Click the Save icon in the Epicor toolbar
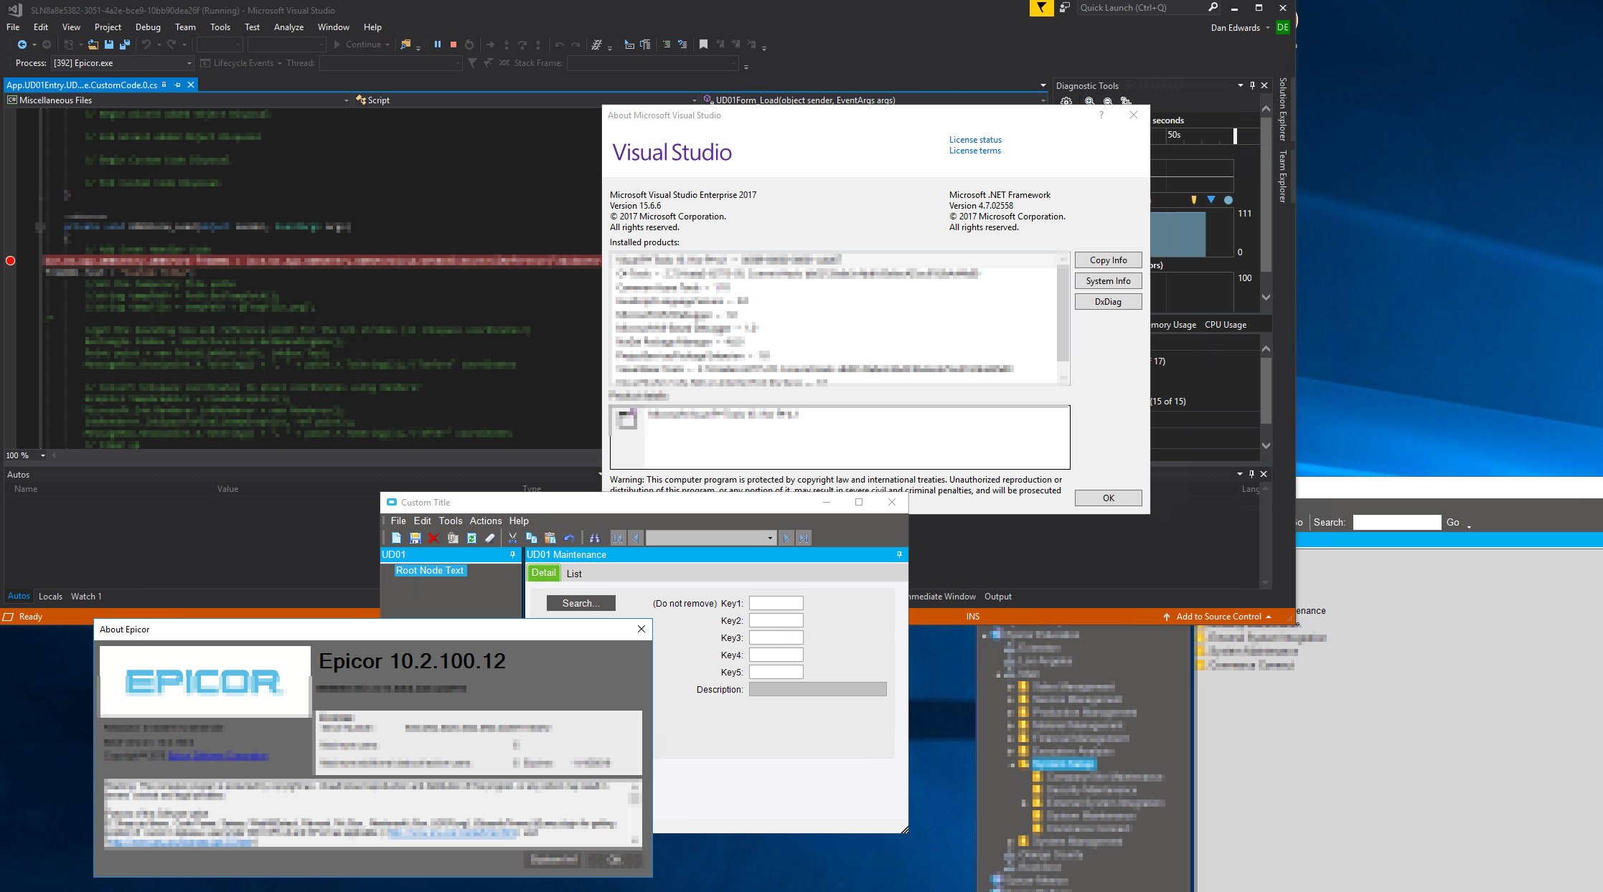 pyautogui.click(x=415, y=538)
